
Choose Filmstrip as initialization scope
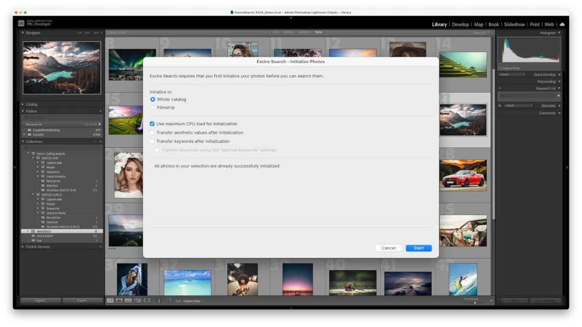pyautogui.click(x=153, y=107)
